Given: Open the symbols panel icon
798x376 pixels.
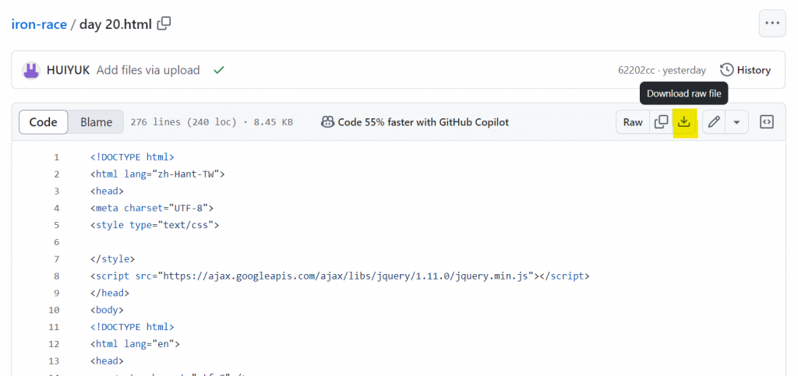Looking at the screenshot, I should click(766, 122).
